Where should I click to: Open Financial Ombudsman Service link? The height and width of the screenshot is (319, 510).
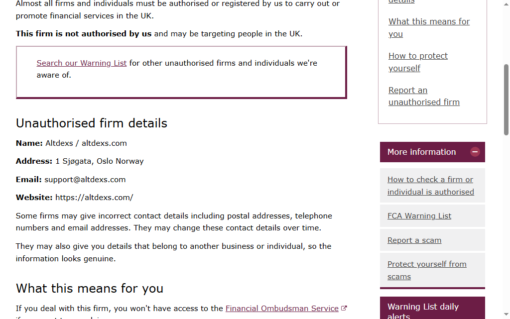(x=282, y=308)
